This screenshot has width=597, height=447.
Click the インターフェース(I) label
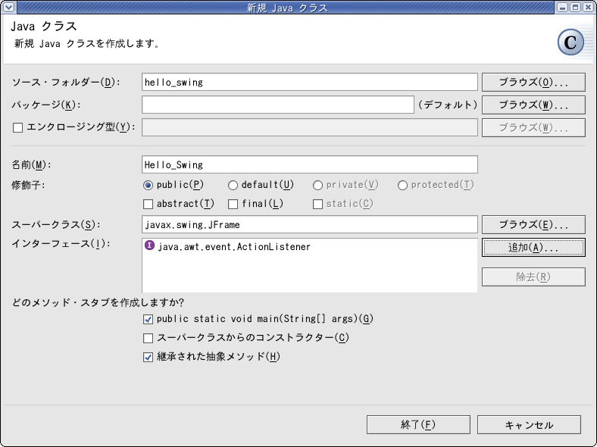[x=61, y=244]
